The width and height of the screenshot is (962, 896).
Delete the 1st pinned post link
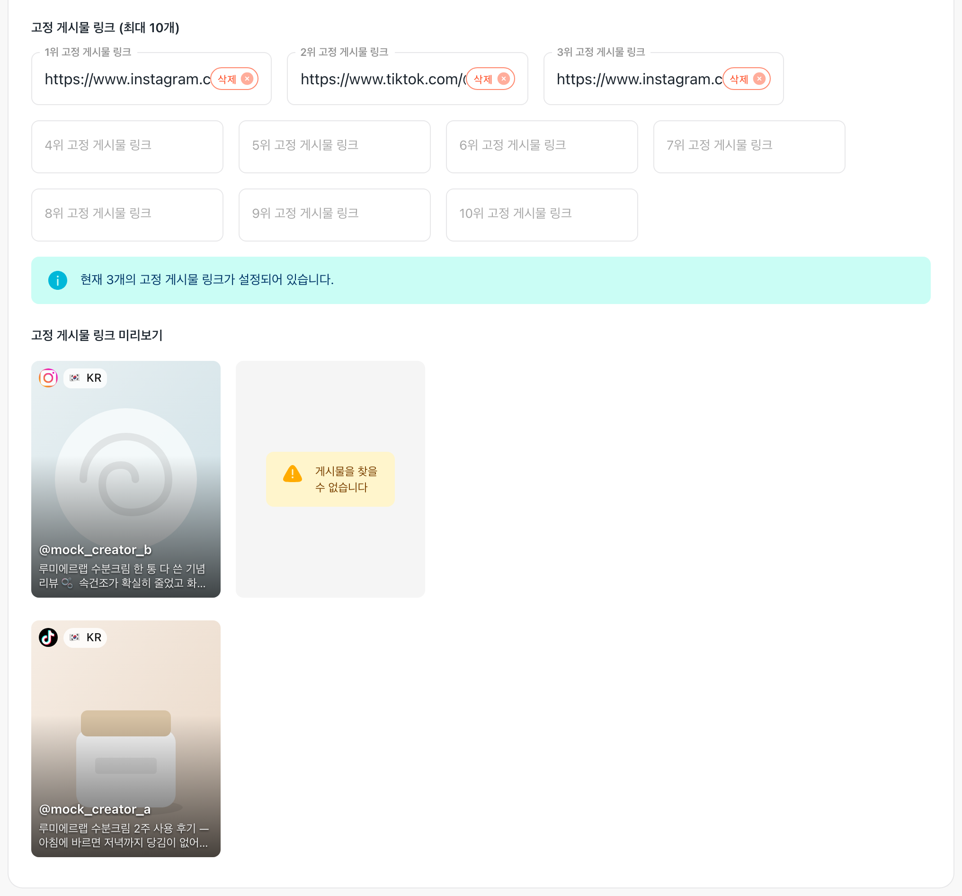(x=234, y=79)
